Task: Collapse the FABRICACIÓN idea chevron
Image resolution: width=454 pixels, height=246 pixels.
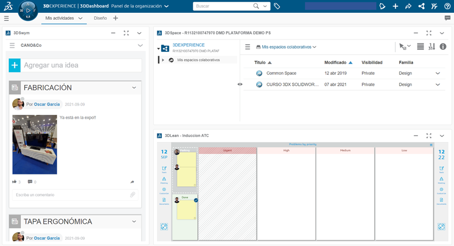Action: 134,88
